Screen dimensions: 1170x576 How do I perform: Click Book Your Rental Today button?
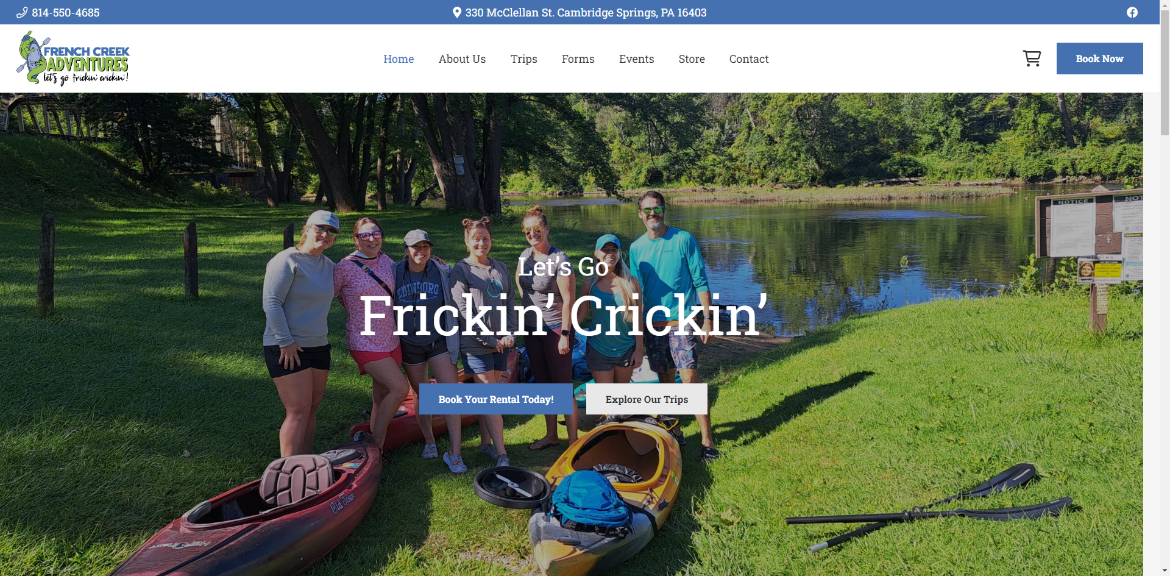(496, 399)
